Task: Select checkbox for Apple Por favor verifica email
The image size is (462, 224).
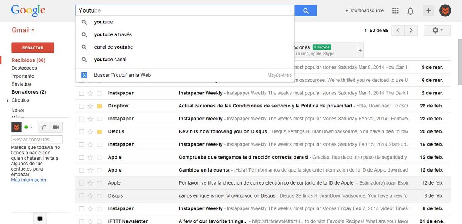Action: point(81,183)
